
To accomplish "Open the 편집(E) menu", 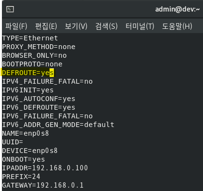I will click(46, 26).
